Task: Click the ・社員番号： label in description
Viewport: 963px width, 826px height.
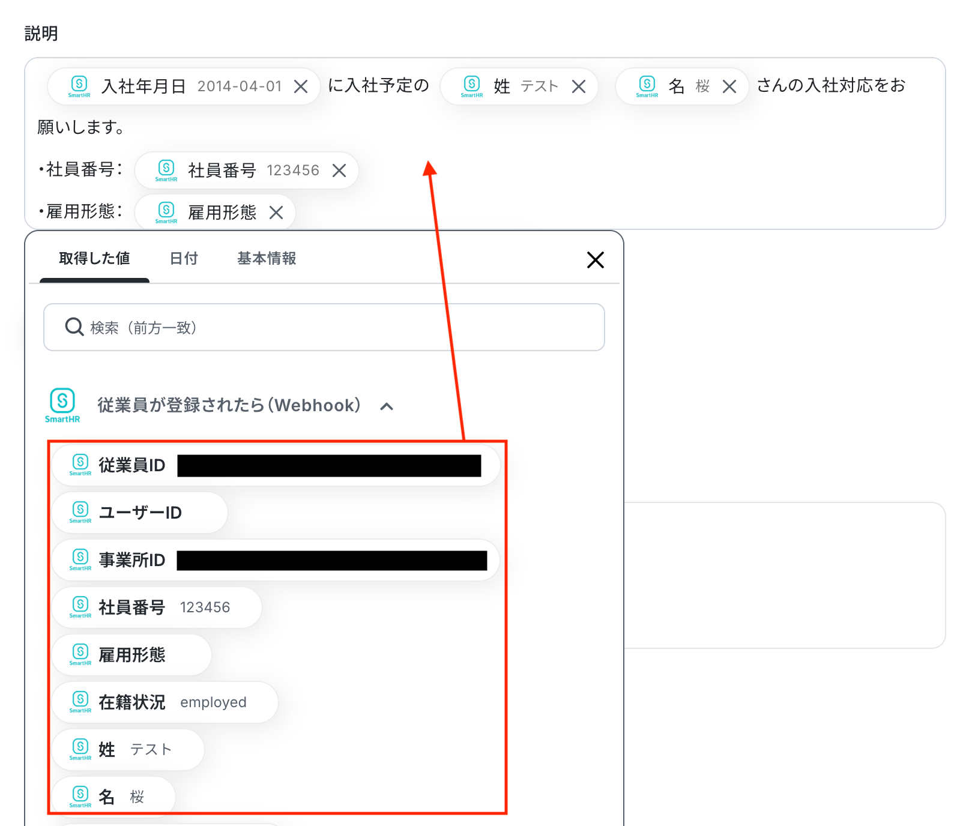Action: point(80,170)
